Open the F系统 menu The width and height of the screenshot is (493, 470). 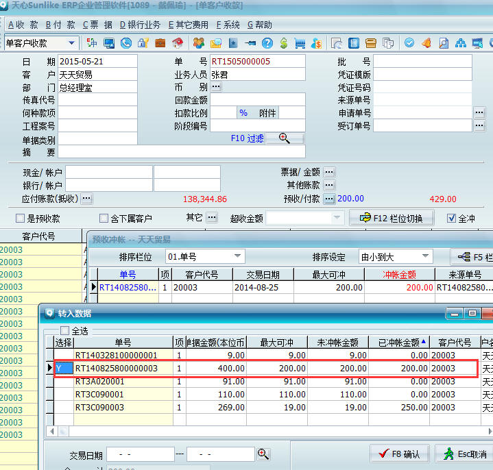point(228,25)
